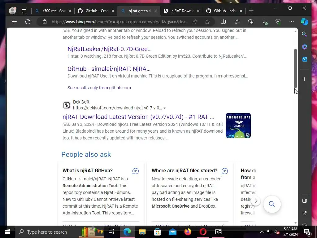Open split screen view
This screenshot has width=317, height=238.
pyautogui.click(x=223, y=22)
